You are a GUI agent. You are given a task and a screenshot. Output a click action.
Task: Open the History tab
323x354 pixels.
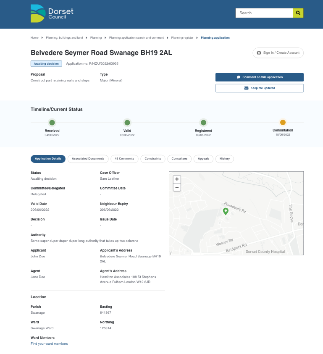pyautogui.click(x=225, y=159)
